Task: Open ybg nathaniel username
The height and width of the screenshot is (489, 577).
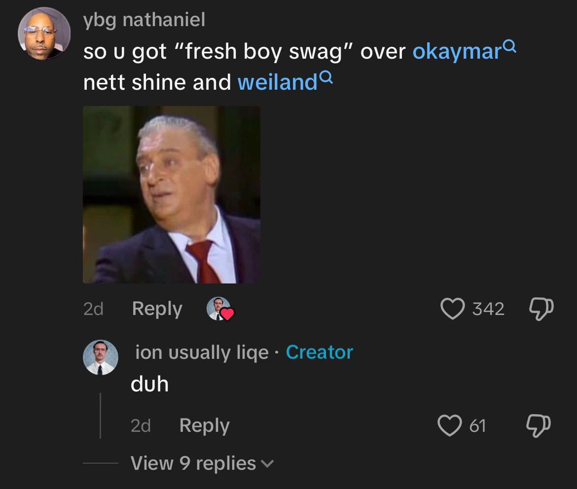Action: tap(144, 20)
